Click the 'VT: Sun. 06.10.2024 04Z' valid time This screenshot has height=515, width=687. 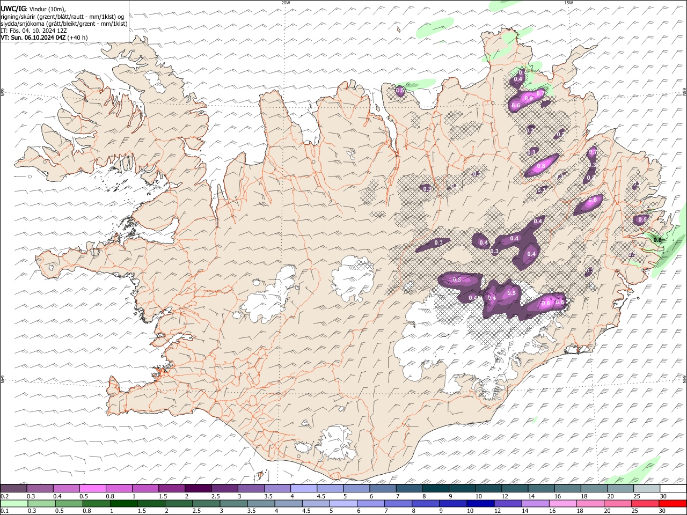pyautogui.click(x=33, y=38)
